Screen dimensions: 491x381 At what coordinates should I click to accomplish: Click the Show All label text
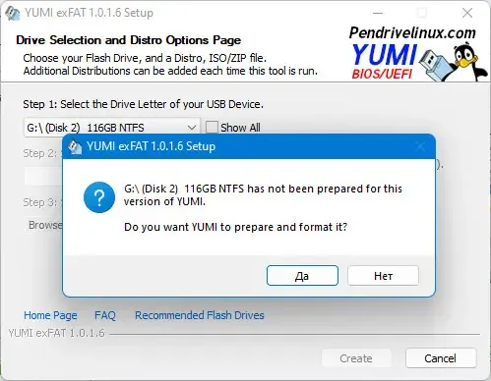click(x=240, y=128)
